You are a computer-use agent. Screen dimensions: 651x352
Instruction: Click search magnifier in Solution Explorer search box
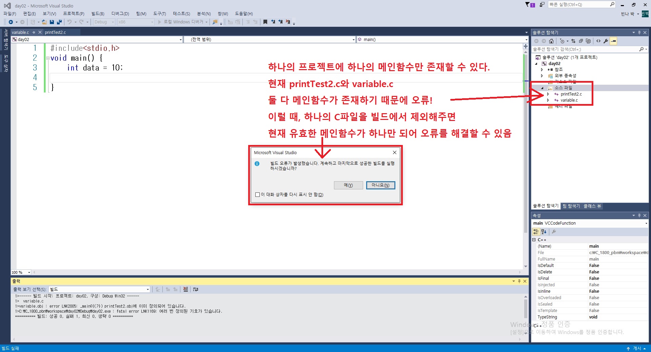641,49
